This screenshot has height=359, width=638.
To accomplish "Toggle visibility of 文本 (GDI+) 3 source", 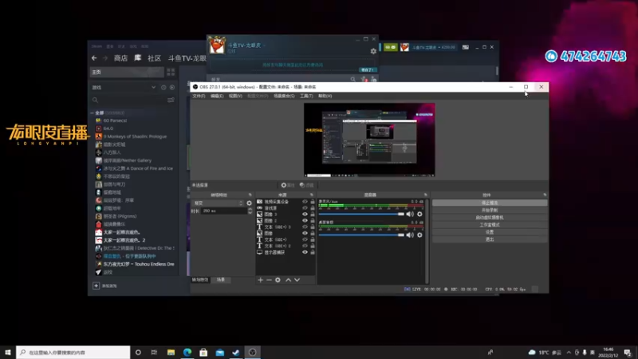I will point(305,227).
